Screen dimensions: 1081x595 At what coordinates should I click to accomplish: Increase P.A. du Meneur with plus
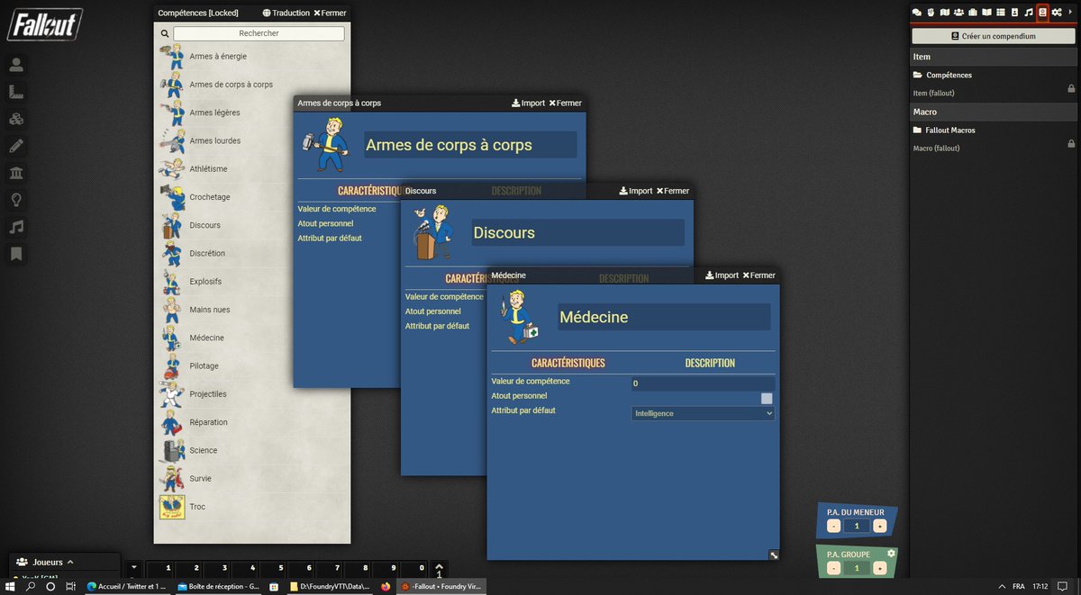click(x=879, y=526)
